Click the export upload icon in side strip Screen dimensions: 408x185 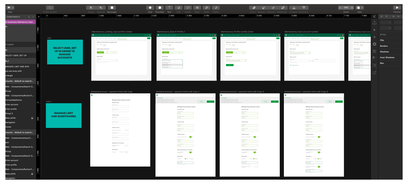coord(375,23)
